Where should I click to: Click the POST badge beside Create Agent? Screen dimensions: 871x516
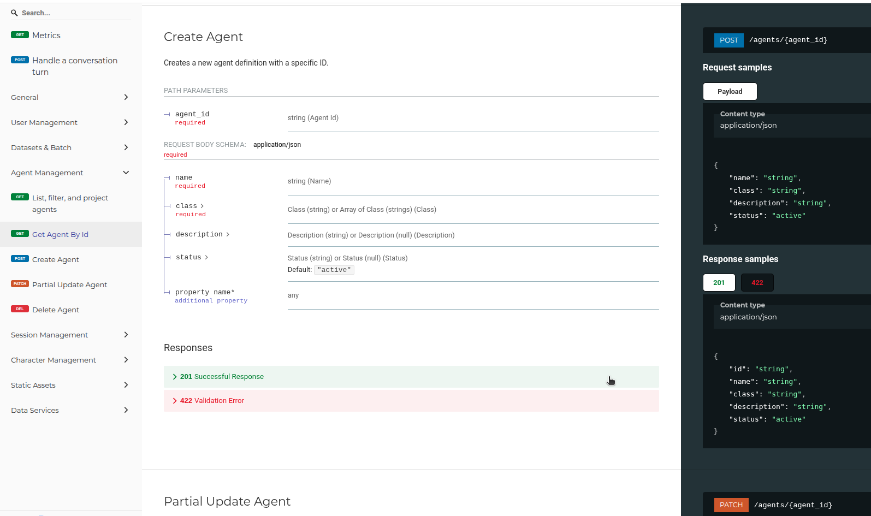click(20, 259)
